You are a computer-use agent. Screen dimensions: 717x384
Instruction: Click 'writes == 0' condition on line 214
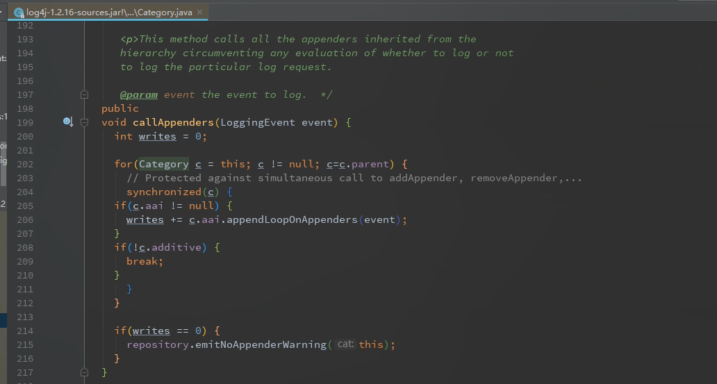coord(167,331)
